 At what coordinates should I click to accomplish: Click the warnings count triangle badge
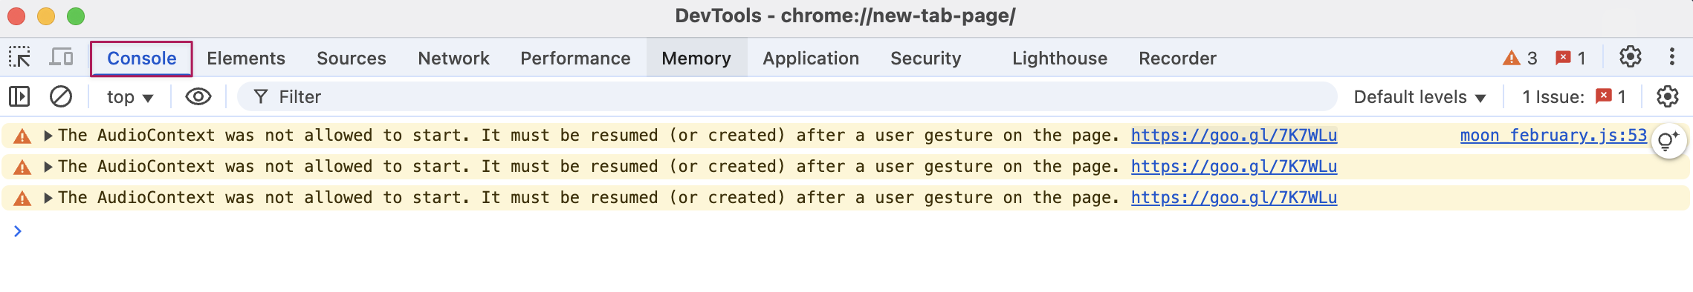(x=1519, y=58)
